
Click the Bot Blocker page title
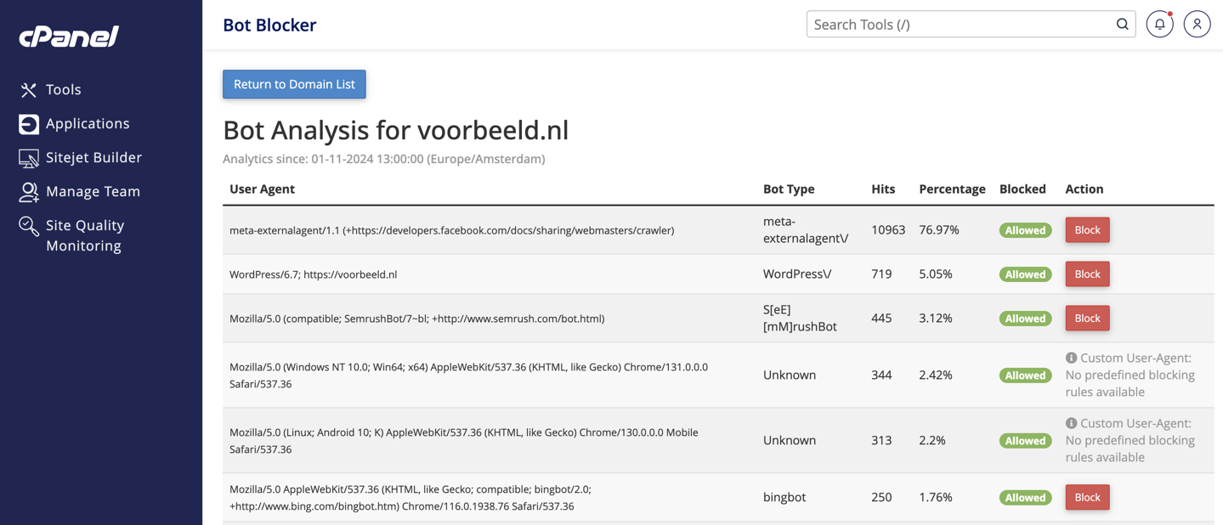tap(269, 25)
